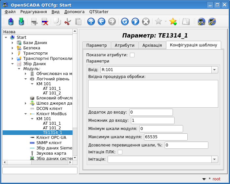Click the Delete item toolbar icon
This screenshot has width=230, height=184.
coord(45,22)
